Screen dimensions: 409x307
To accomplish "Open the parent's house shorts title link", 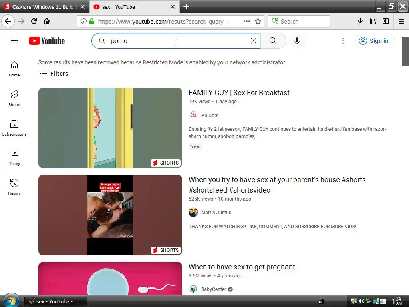I will [277, 185].
